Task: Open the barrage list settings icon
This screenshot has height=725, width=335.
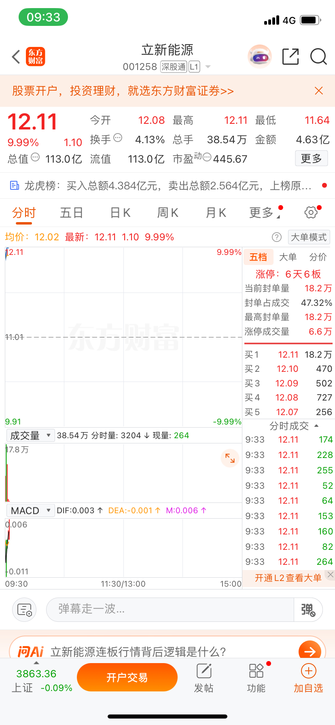Action: tap(24, 610)
